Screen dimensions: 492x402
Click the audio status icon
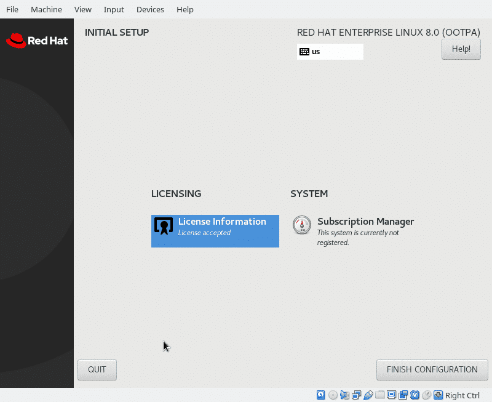click(x=344, y=395)
